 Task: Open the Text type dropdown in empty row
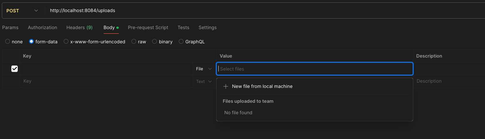point(204,81)
